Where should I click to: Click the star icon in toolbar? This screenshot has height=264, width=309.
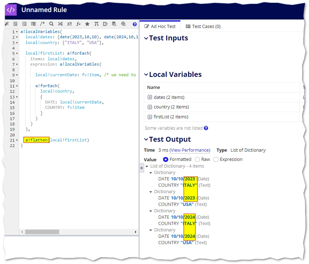coord(87,24)
